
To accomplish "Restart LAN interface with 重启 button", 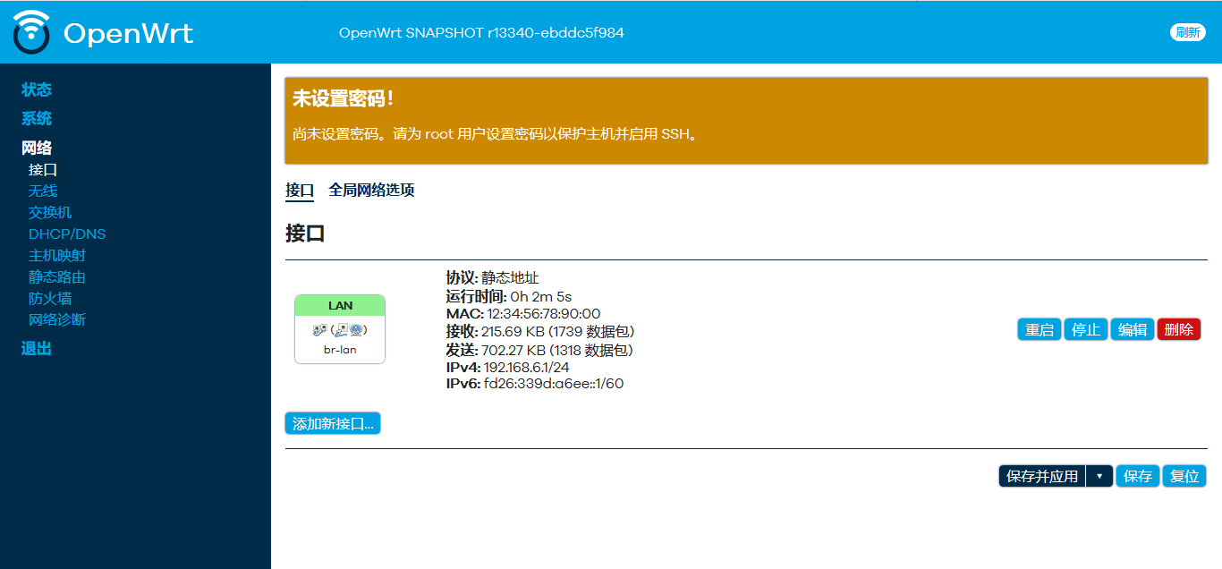I will point(1039,329).
